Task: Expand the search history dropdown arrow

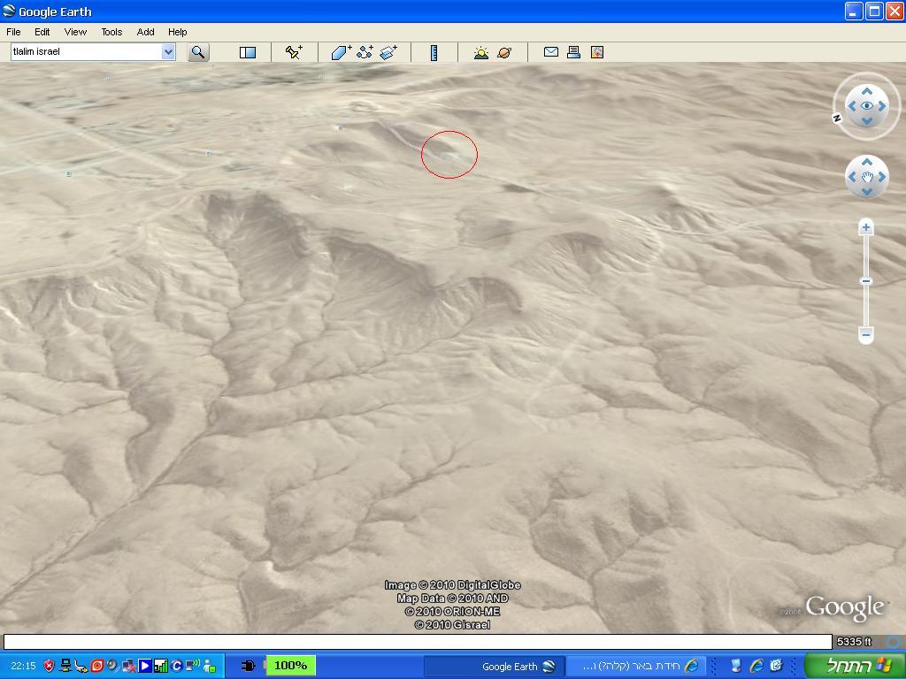Action: point(168,52)
